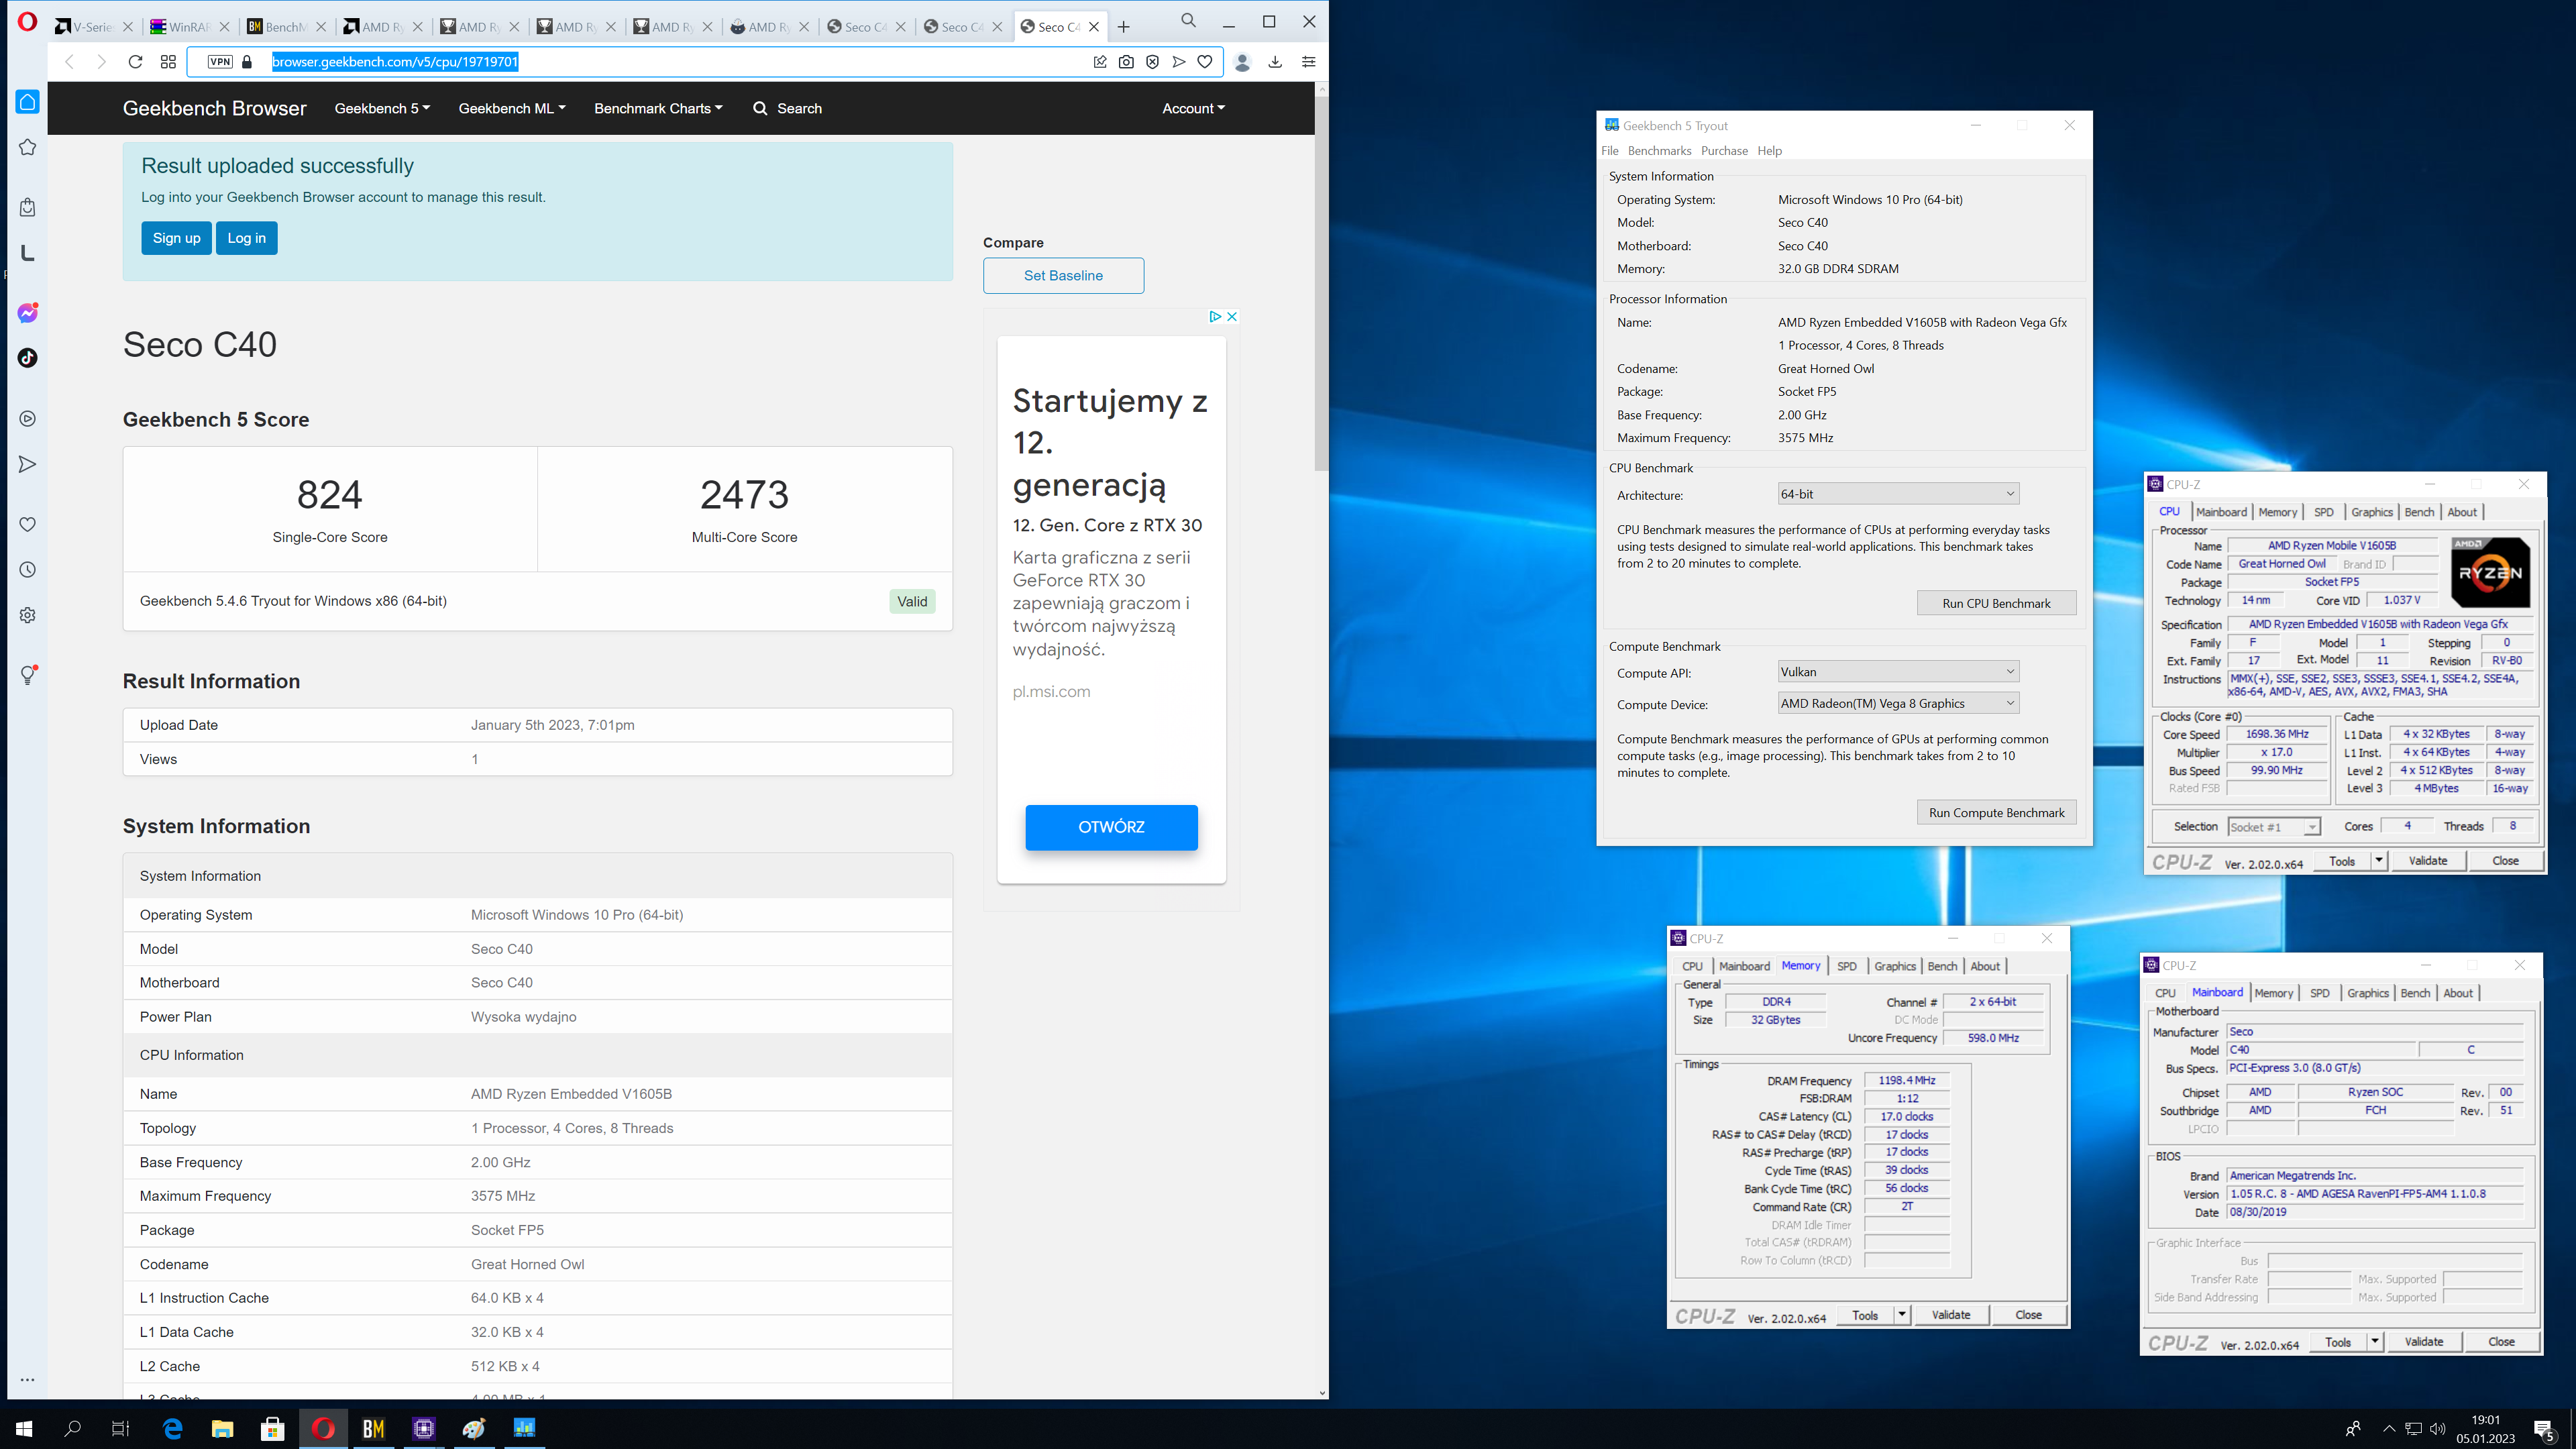
Task: Open the Socket #1 selection dropdown in CPU-Z
Action: tap(2274, 827)
